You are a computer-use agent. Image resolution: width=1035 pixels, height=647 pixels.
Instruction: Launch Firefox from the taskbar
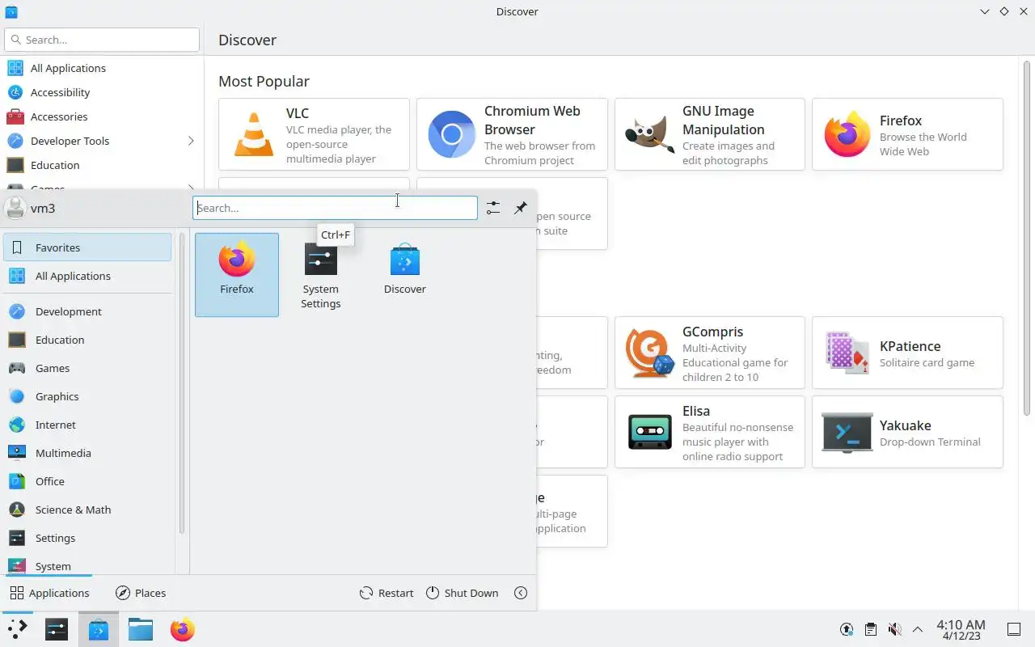(x=183, y=629)
